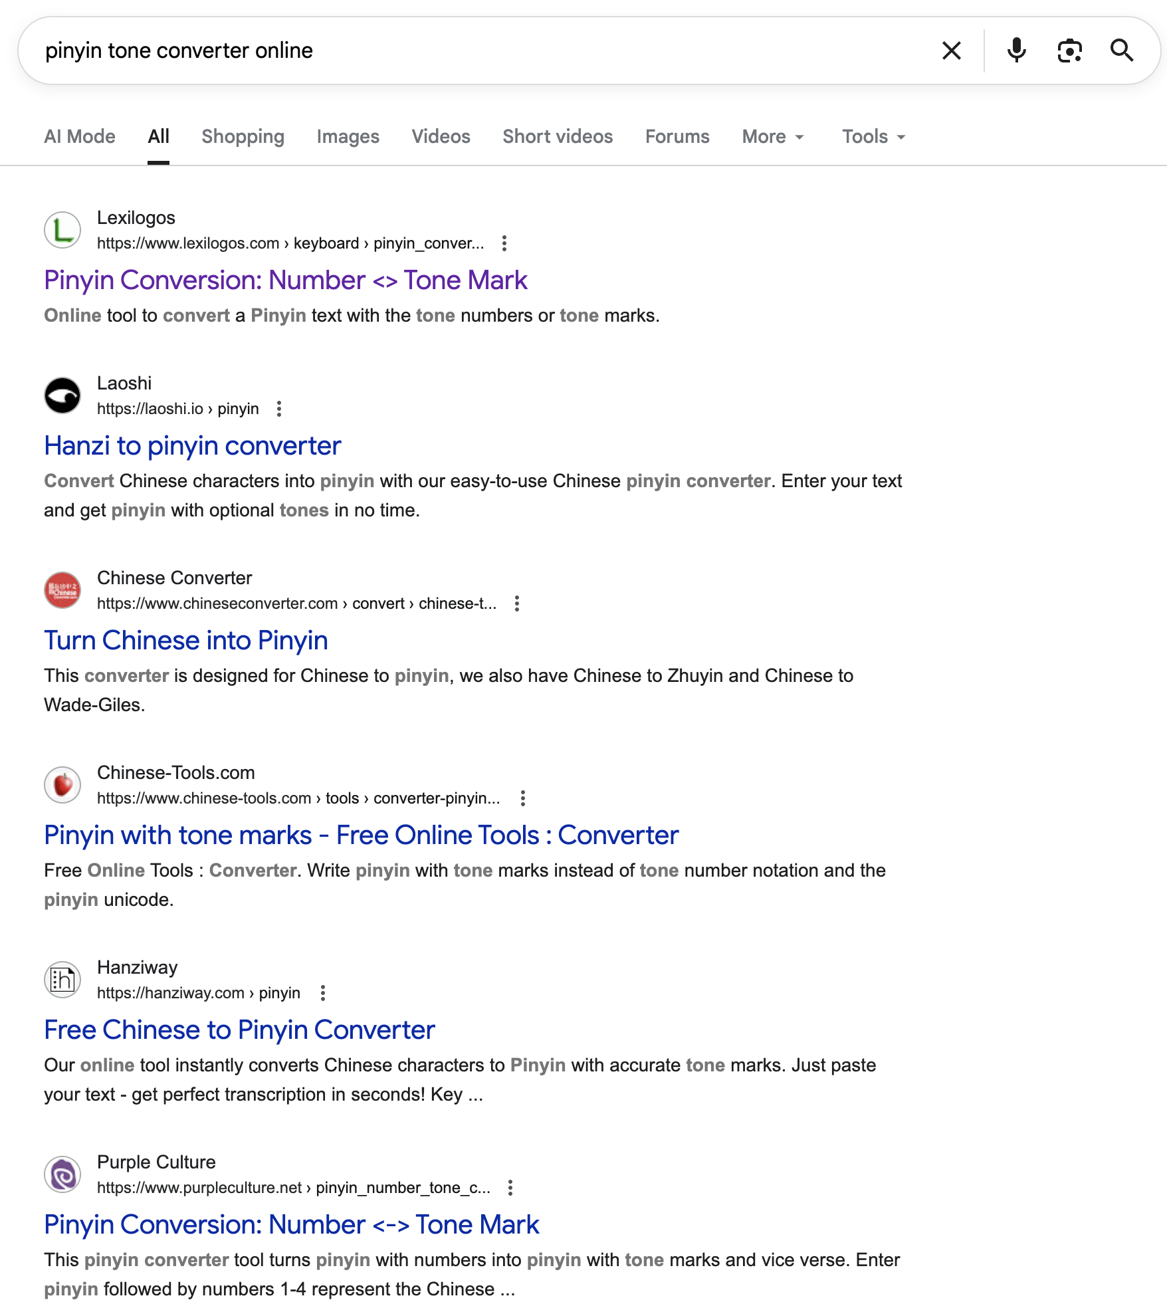
Task: Start voice search with the microphone icon
Action: click(1016, 51)
